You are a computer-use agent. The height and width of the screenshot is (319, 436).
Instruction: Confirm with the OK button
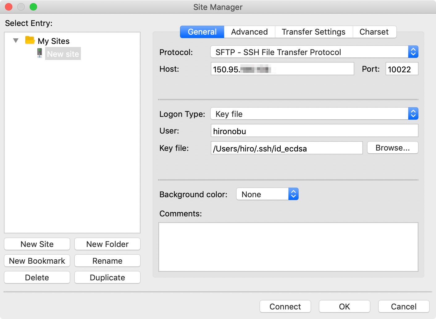coord(344,306)
